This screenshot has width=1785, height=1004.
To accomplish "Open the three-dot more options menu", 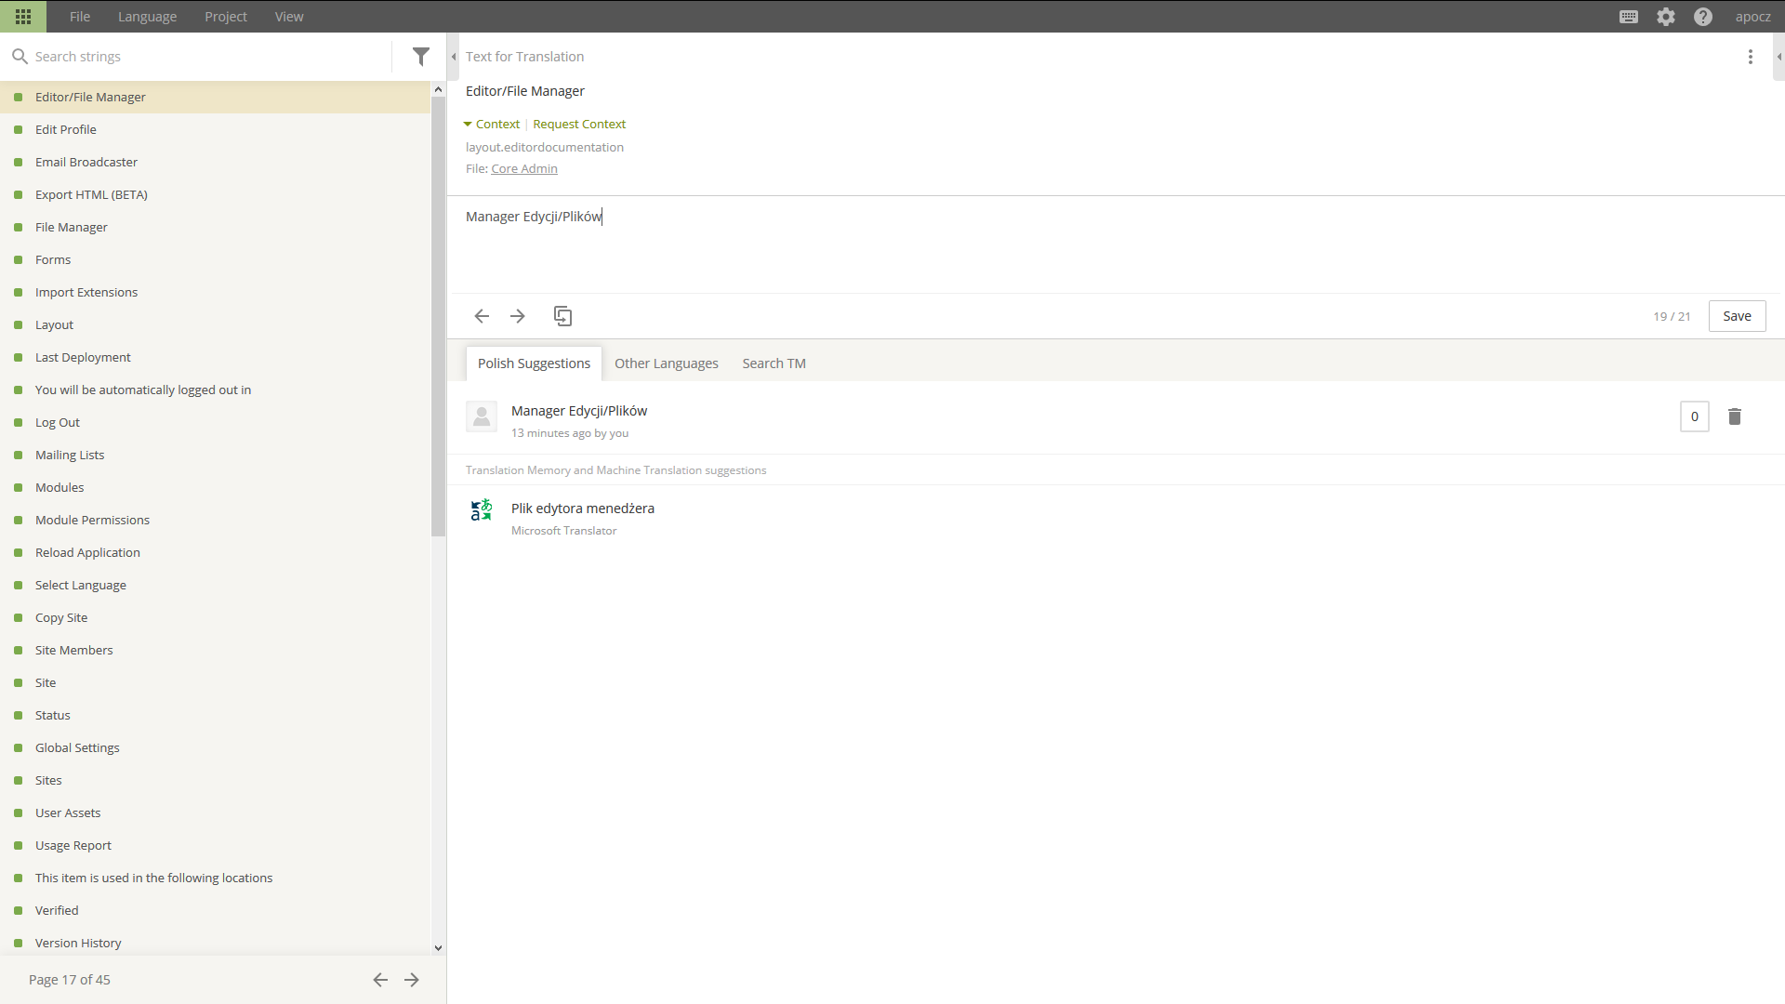I will pyautogui.click(x=1751, y=57).
